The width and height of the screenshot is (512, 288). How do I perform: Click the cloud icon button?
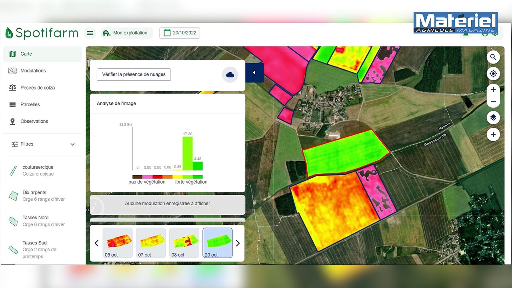[230, 75]
